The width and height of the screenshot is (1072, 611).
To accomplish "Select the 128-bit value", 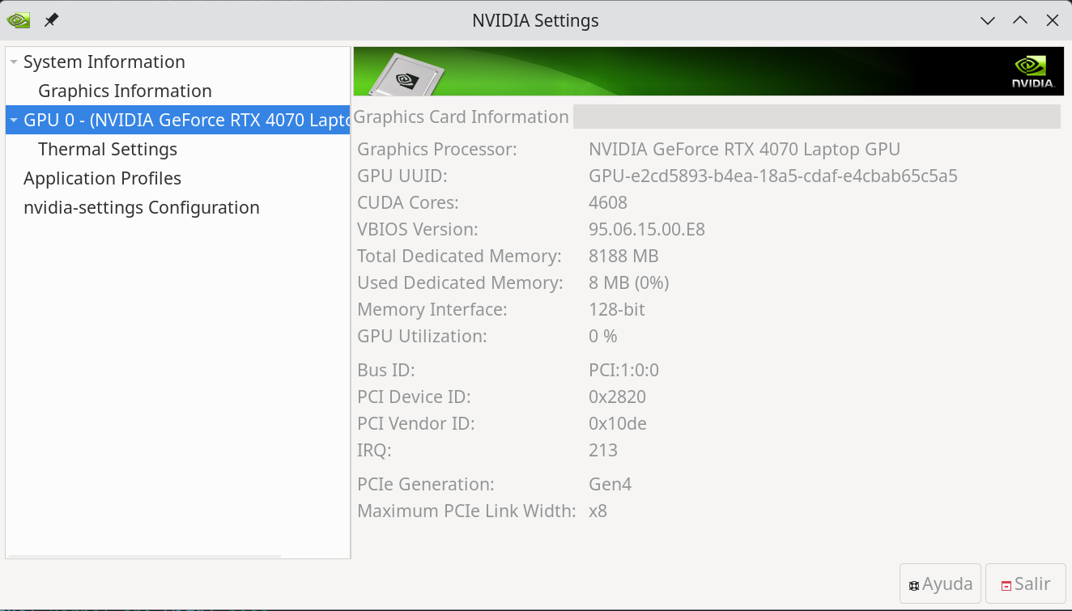I will tap(617, 309).
